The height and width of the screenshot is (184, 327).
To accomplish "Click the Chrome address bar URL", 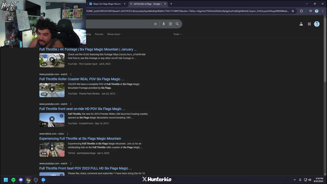I will (187, 11).
